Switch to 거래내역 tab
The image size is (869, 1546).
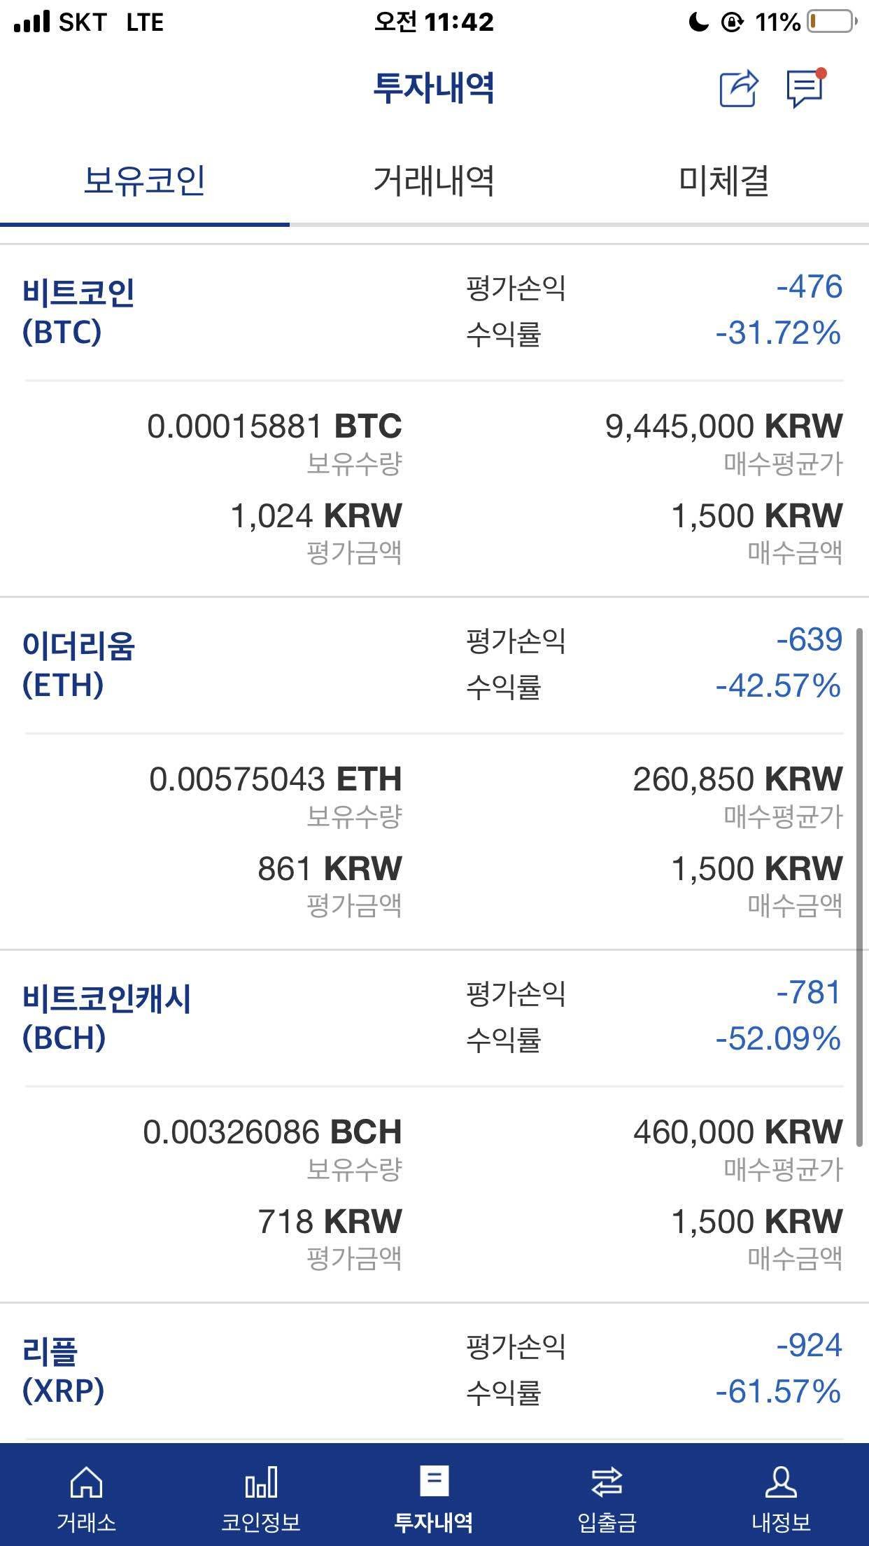(x=434, y=180)
